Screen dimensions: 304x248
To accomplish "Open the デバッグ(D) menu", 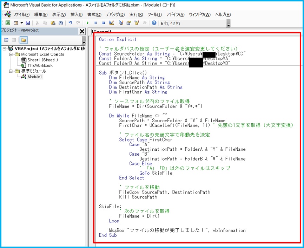I will pyautogui.click(x=115, y=14).
